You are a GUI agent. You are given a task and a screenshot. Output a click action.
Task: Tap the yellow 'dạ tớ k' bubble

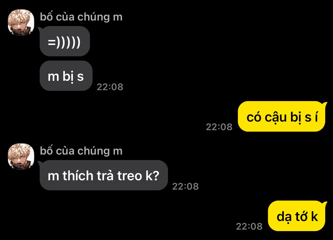[x=297, y=216]
